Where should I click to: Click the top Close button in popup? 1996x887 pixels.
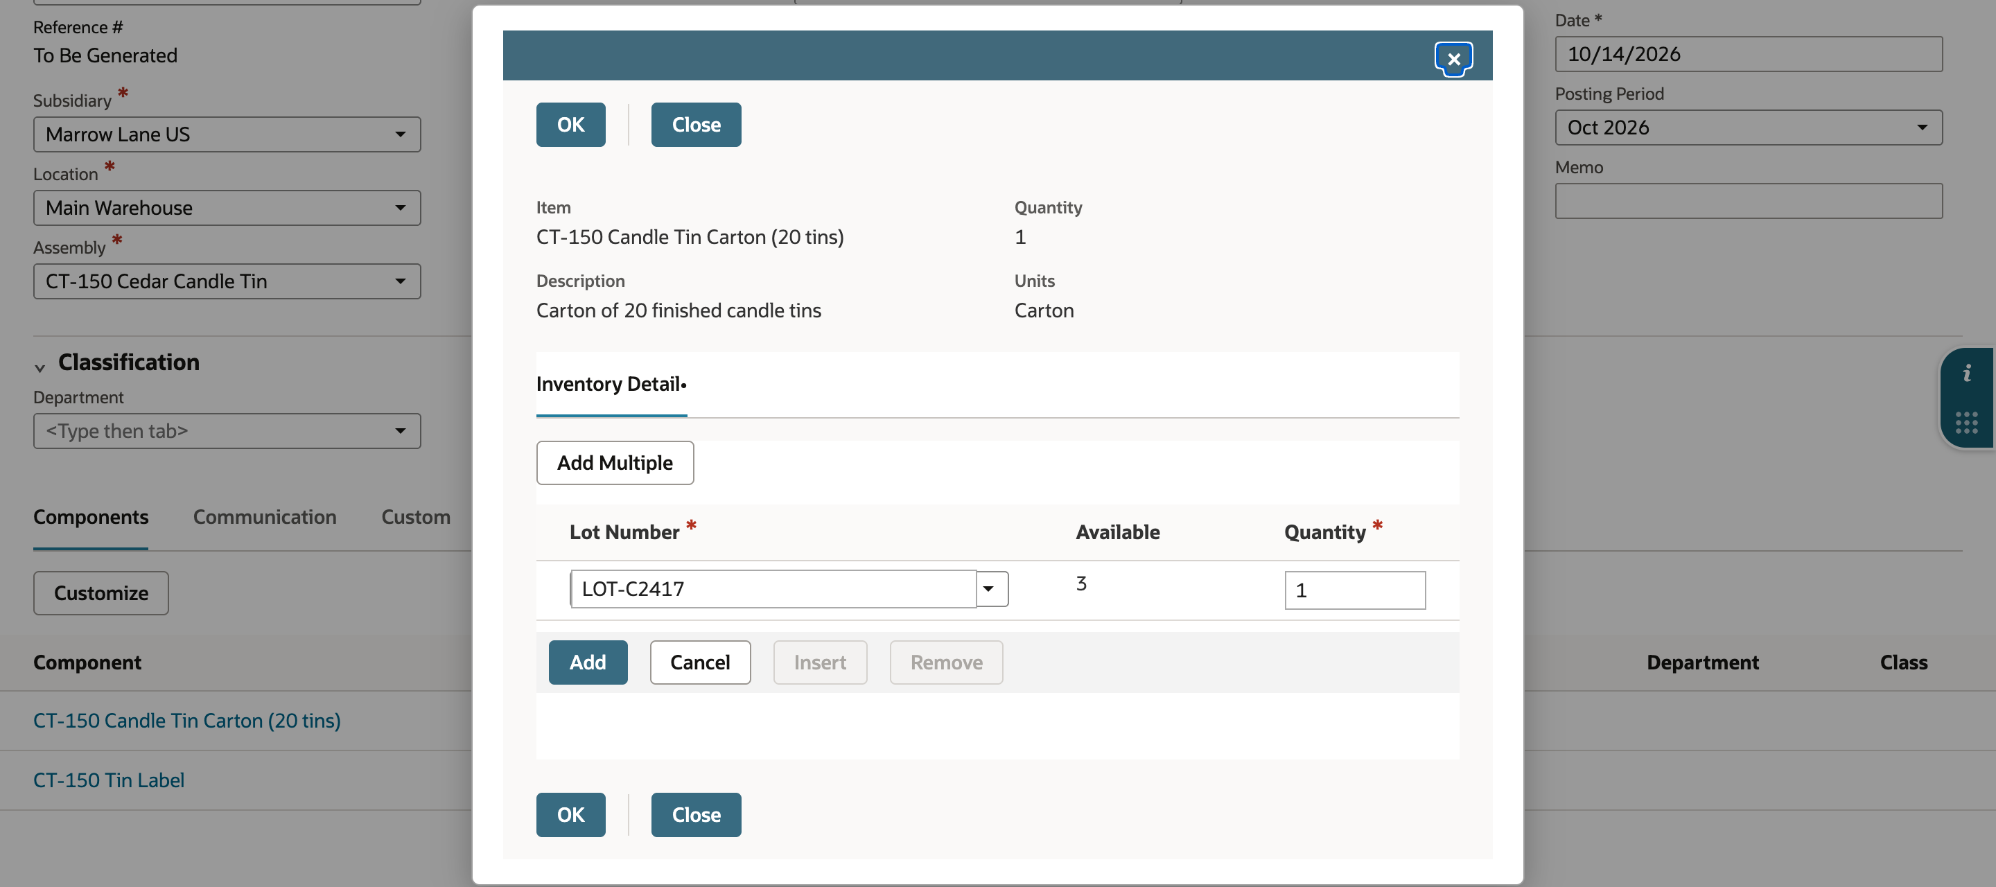point(696,125)
